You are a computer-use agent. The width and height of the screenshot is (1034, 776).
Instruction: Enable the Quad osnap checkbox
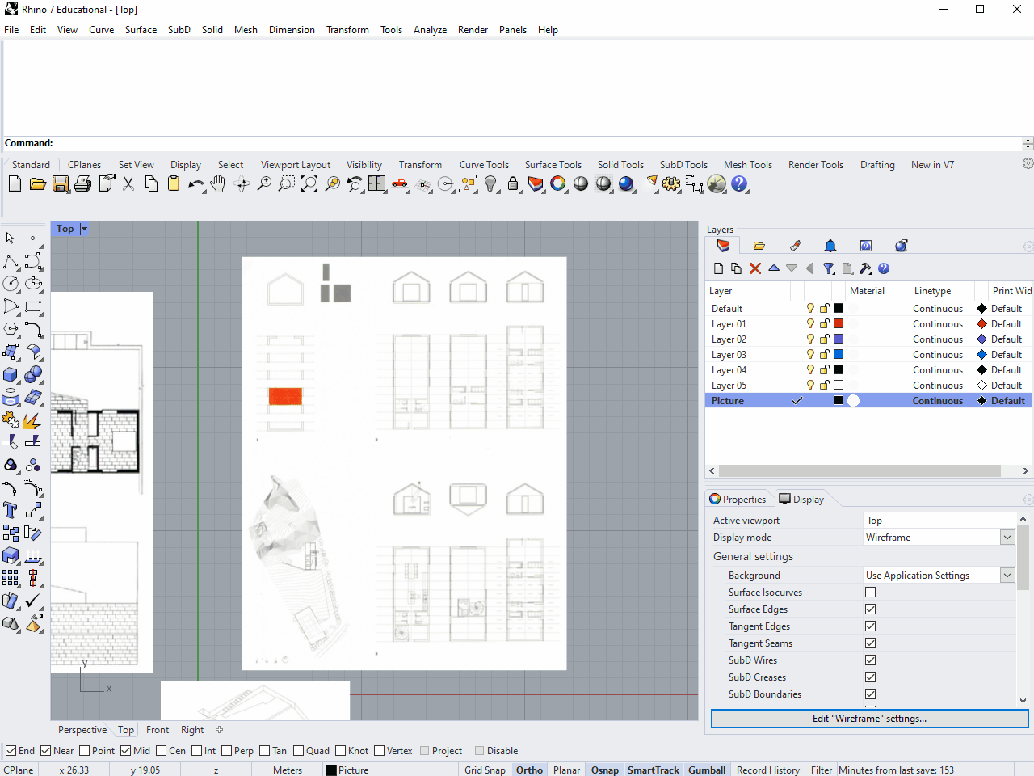point(299,751)
